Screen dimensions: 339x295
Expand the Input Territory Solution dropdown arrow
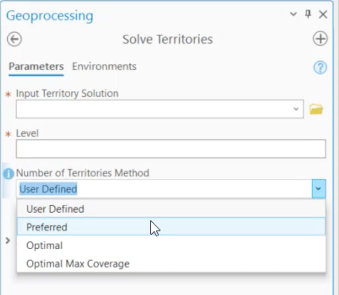point(296,109)
